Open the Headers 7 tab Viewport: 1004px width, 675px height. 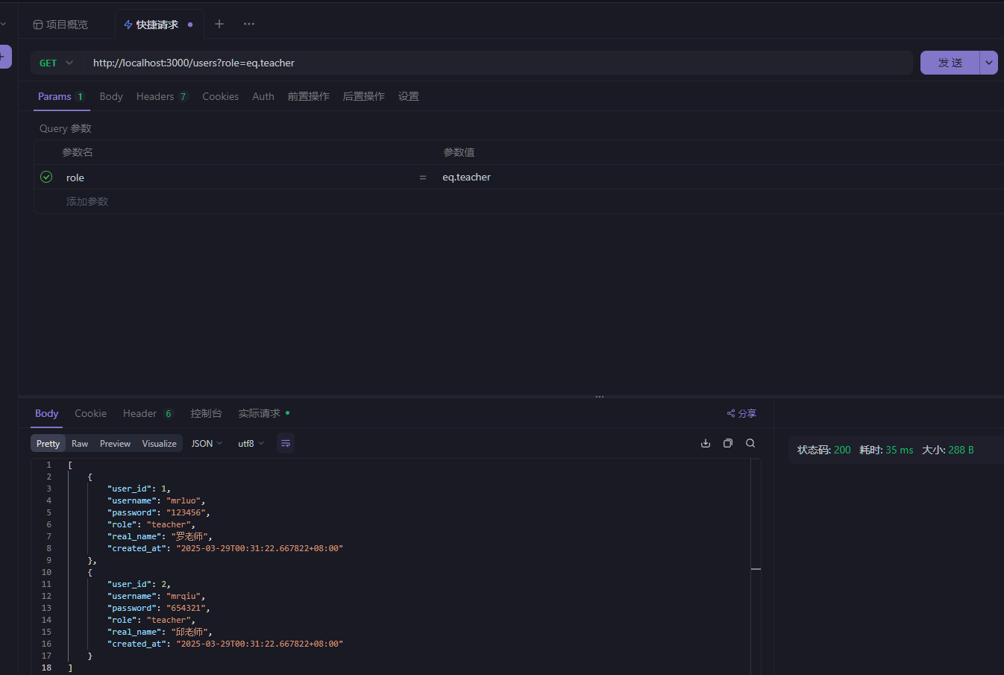[x=162, y=96]
